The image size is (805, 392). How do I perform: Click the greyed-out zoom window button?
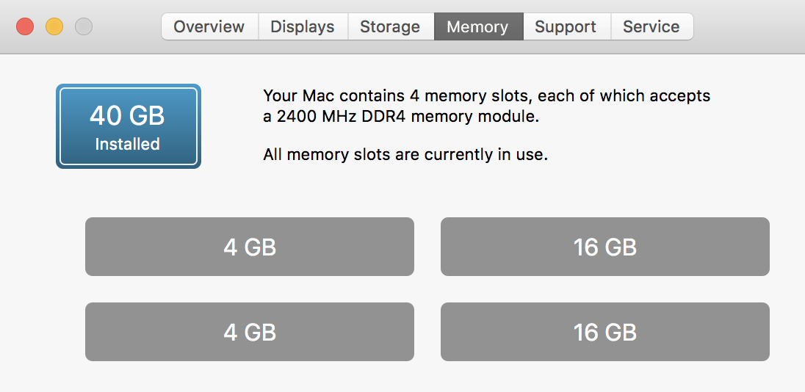(x=84, y=27)
